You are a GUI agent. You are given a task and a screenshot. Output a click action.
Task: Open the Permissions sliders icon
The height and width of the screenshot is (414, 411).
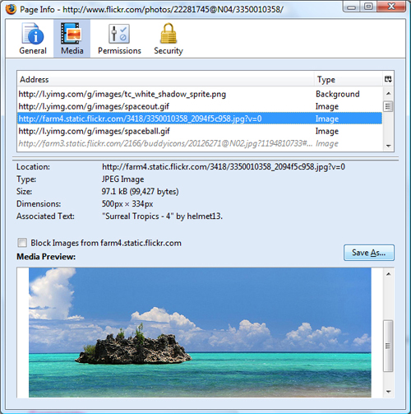(x=119, y=34)
